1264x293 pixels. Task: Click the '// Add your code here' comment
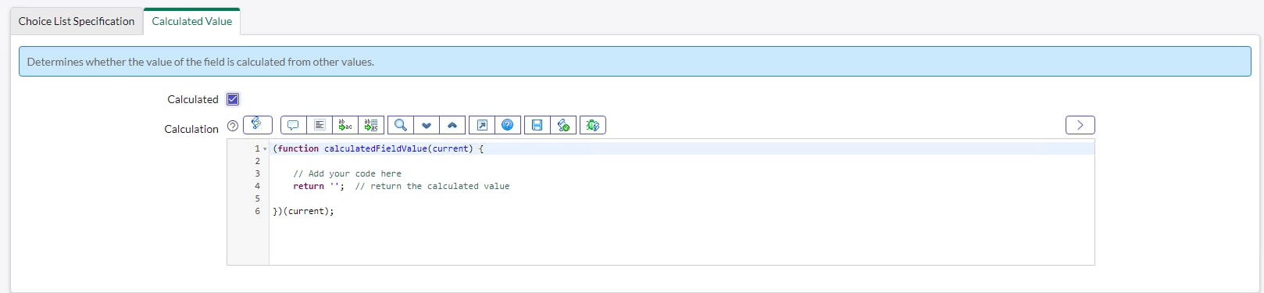click(347, 173)
